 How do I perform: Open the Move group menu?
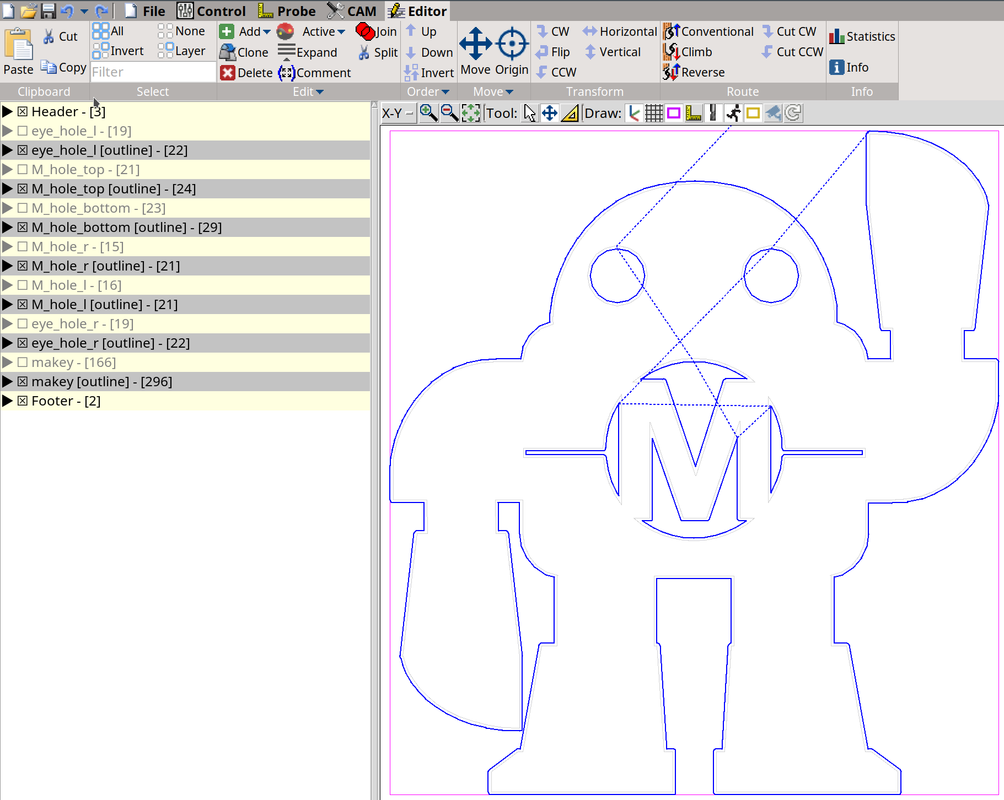coord(493,91)
